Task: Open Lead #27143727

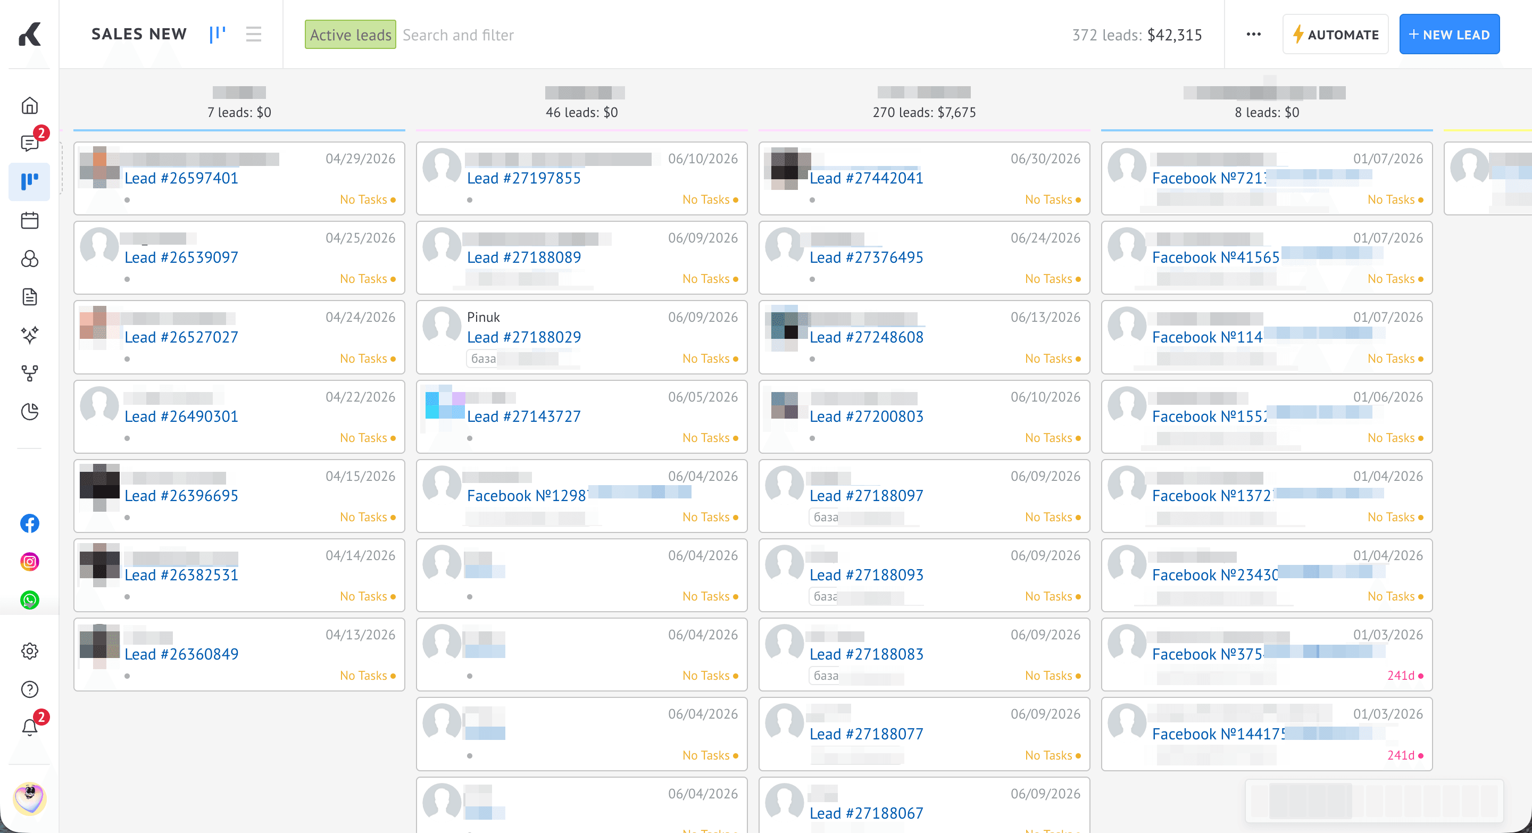Action: [x=524, y=416]
